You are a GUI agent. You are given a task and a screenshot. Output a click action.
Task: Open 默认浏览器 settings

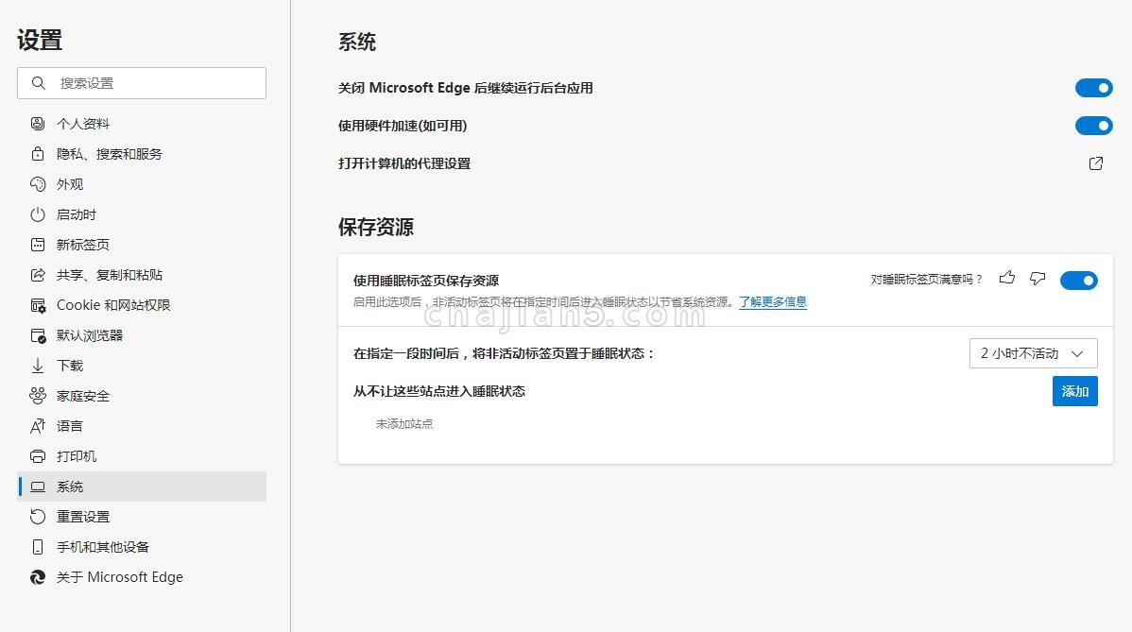click(x=142, y=335)
